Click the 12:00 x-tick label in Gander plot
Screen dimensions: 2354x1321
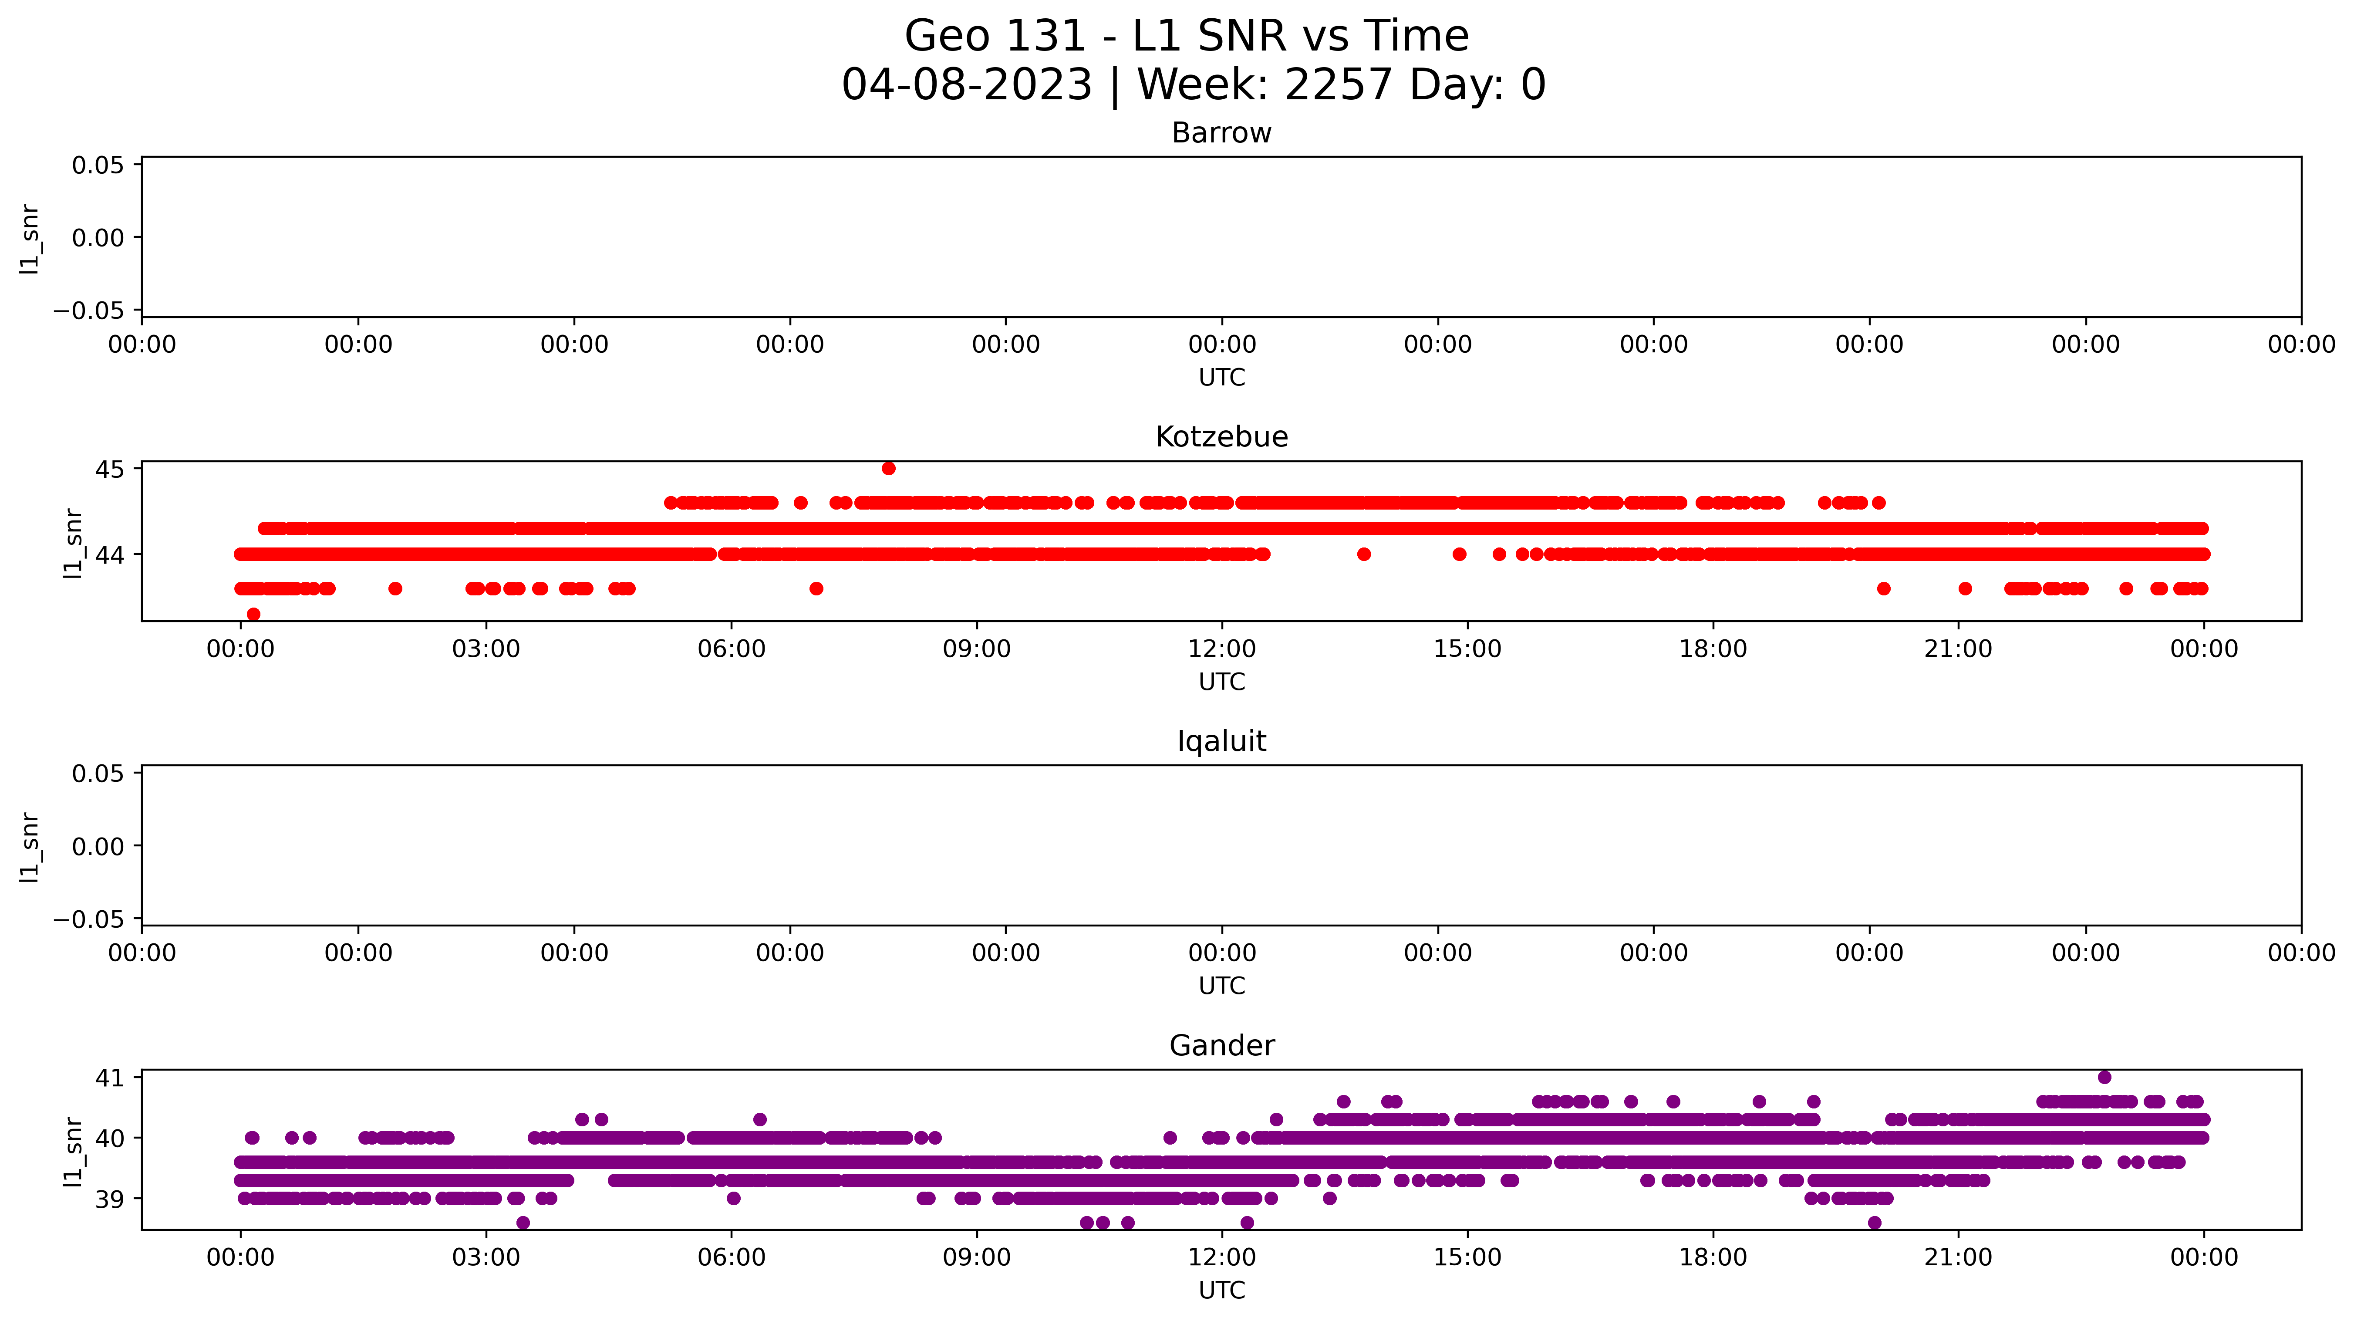[1222, 1258]
